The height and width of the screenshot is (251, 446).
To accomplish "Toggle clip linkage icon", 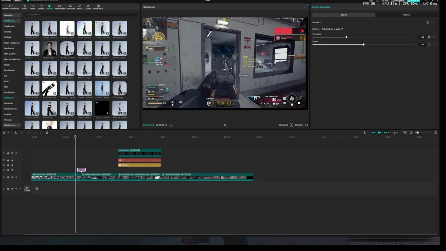I will pos(385,132).
